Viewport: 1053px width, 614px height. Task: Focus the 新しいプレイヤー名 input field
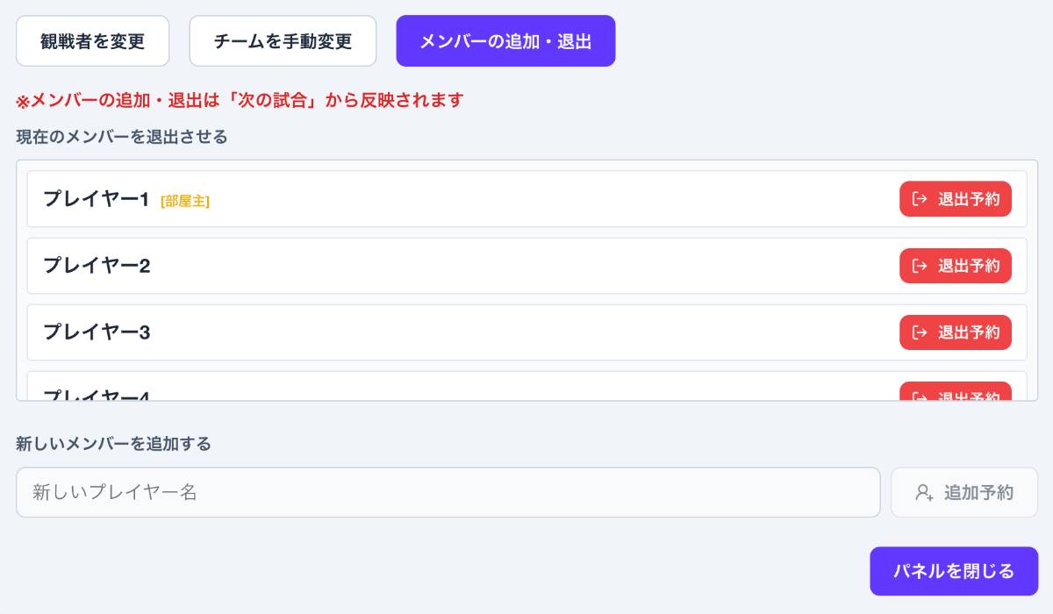coord(448,492)
